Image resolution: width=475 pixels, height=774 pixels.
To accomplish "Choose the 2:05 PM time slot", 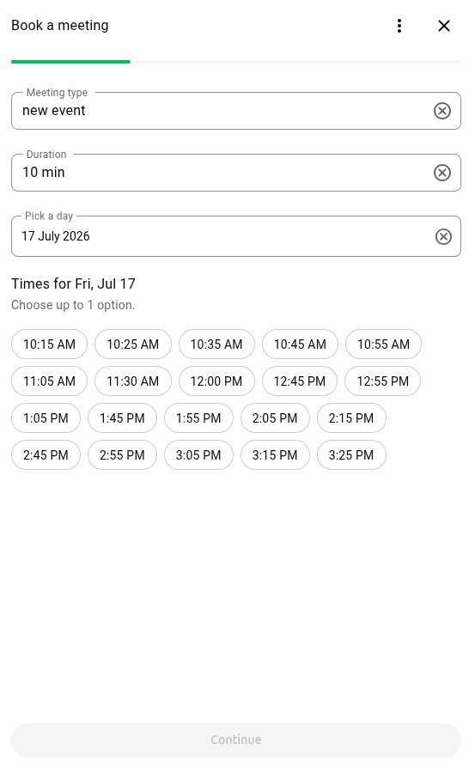I will point(275,418).
